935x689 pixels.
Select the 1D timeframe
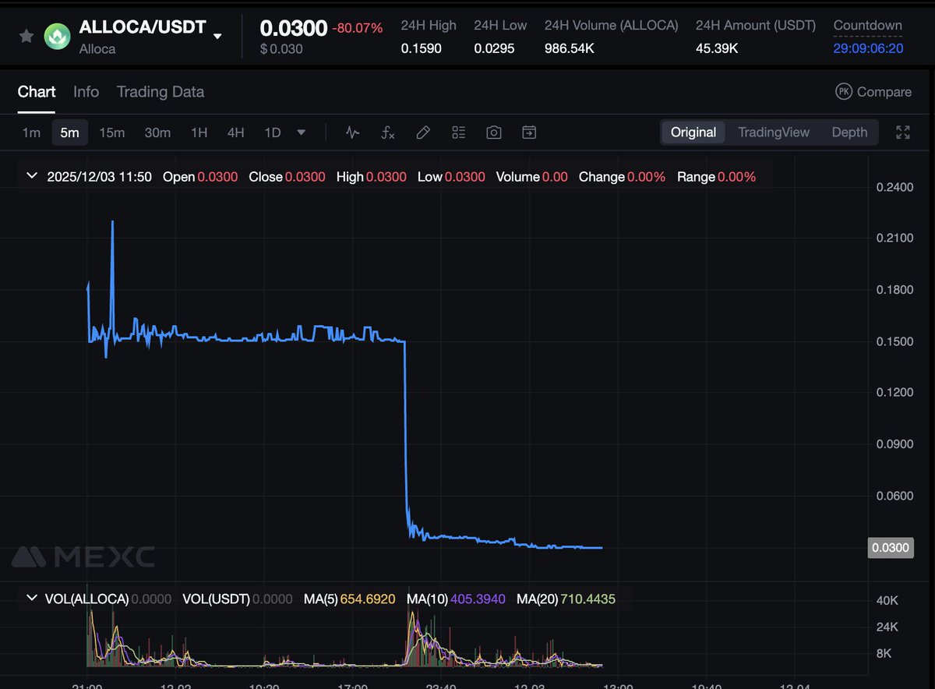point(272,132)
